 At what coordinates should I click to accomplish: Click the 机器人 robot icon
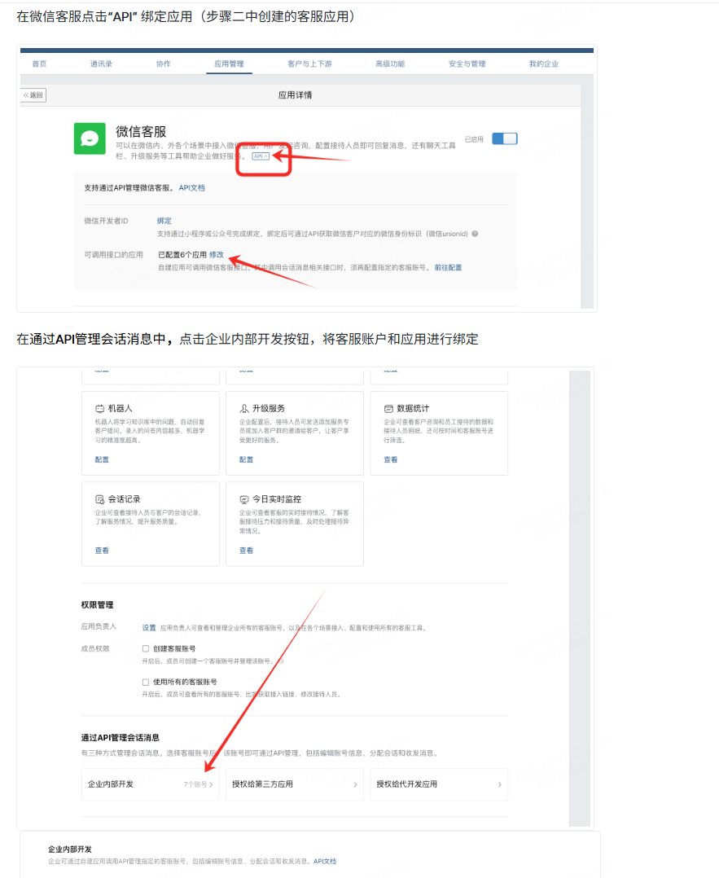[x=100, y=408]
